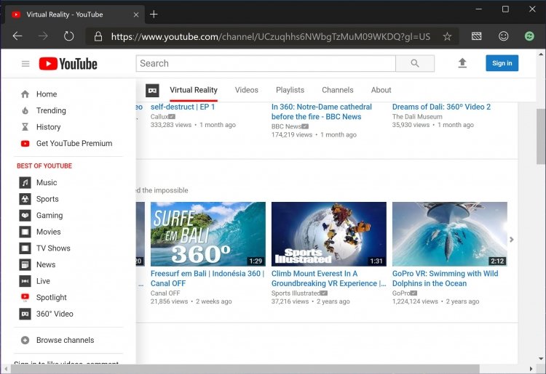546x374 pixels.
Task: Open the self-destruct | EP 1 video link
Action: click(x=183, y=107)
